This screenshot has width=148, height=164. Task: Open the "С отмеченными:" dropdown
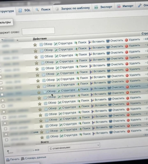point(74,147)
